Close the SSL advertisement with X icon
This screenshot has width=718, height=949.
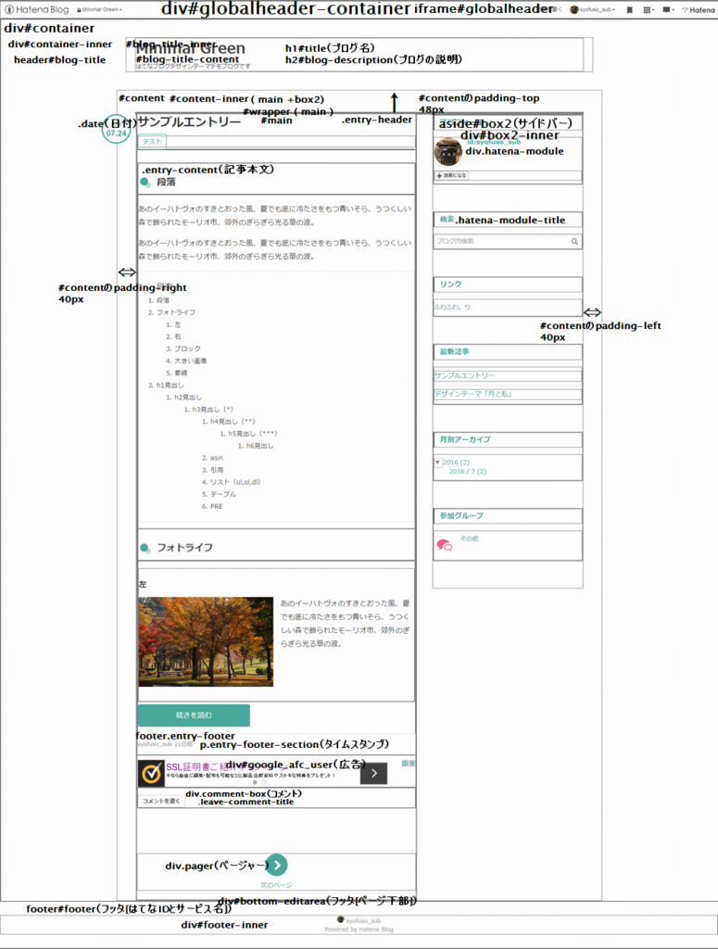(412, 764)
